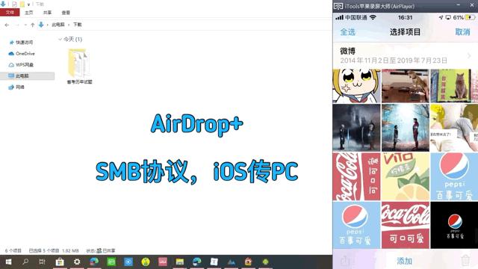Launch Microsoft Store from the taskbar
Image resolution: width=478 pixels, height=269 pixels.
click(60, 262)
